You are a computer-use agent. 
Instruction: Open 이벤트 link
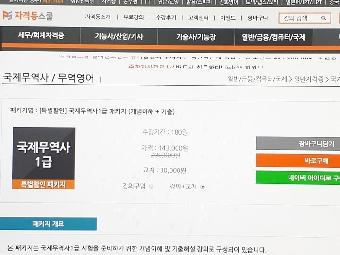228,17
